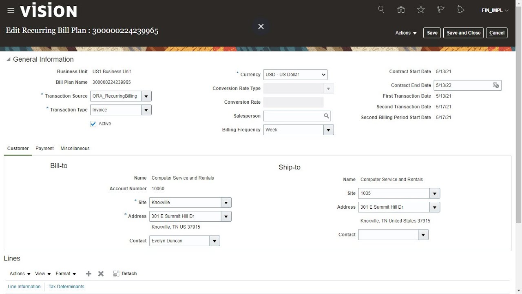
Task: Click Contract Start Date value 5/13/21
Action: pos(443,71)
